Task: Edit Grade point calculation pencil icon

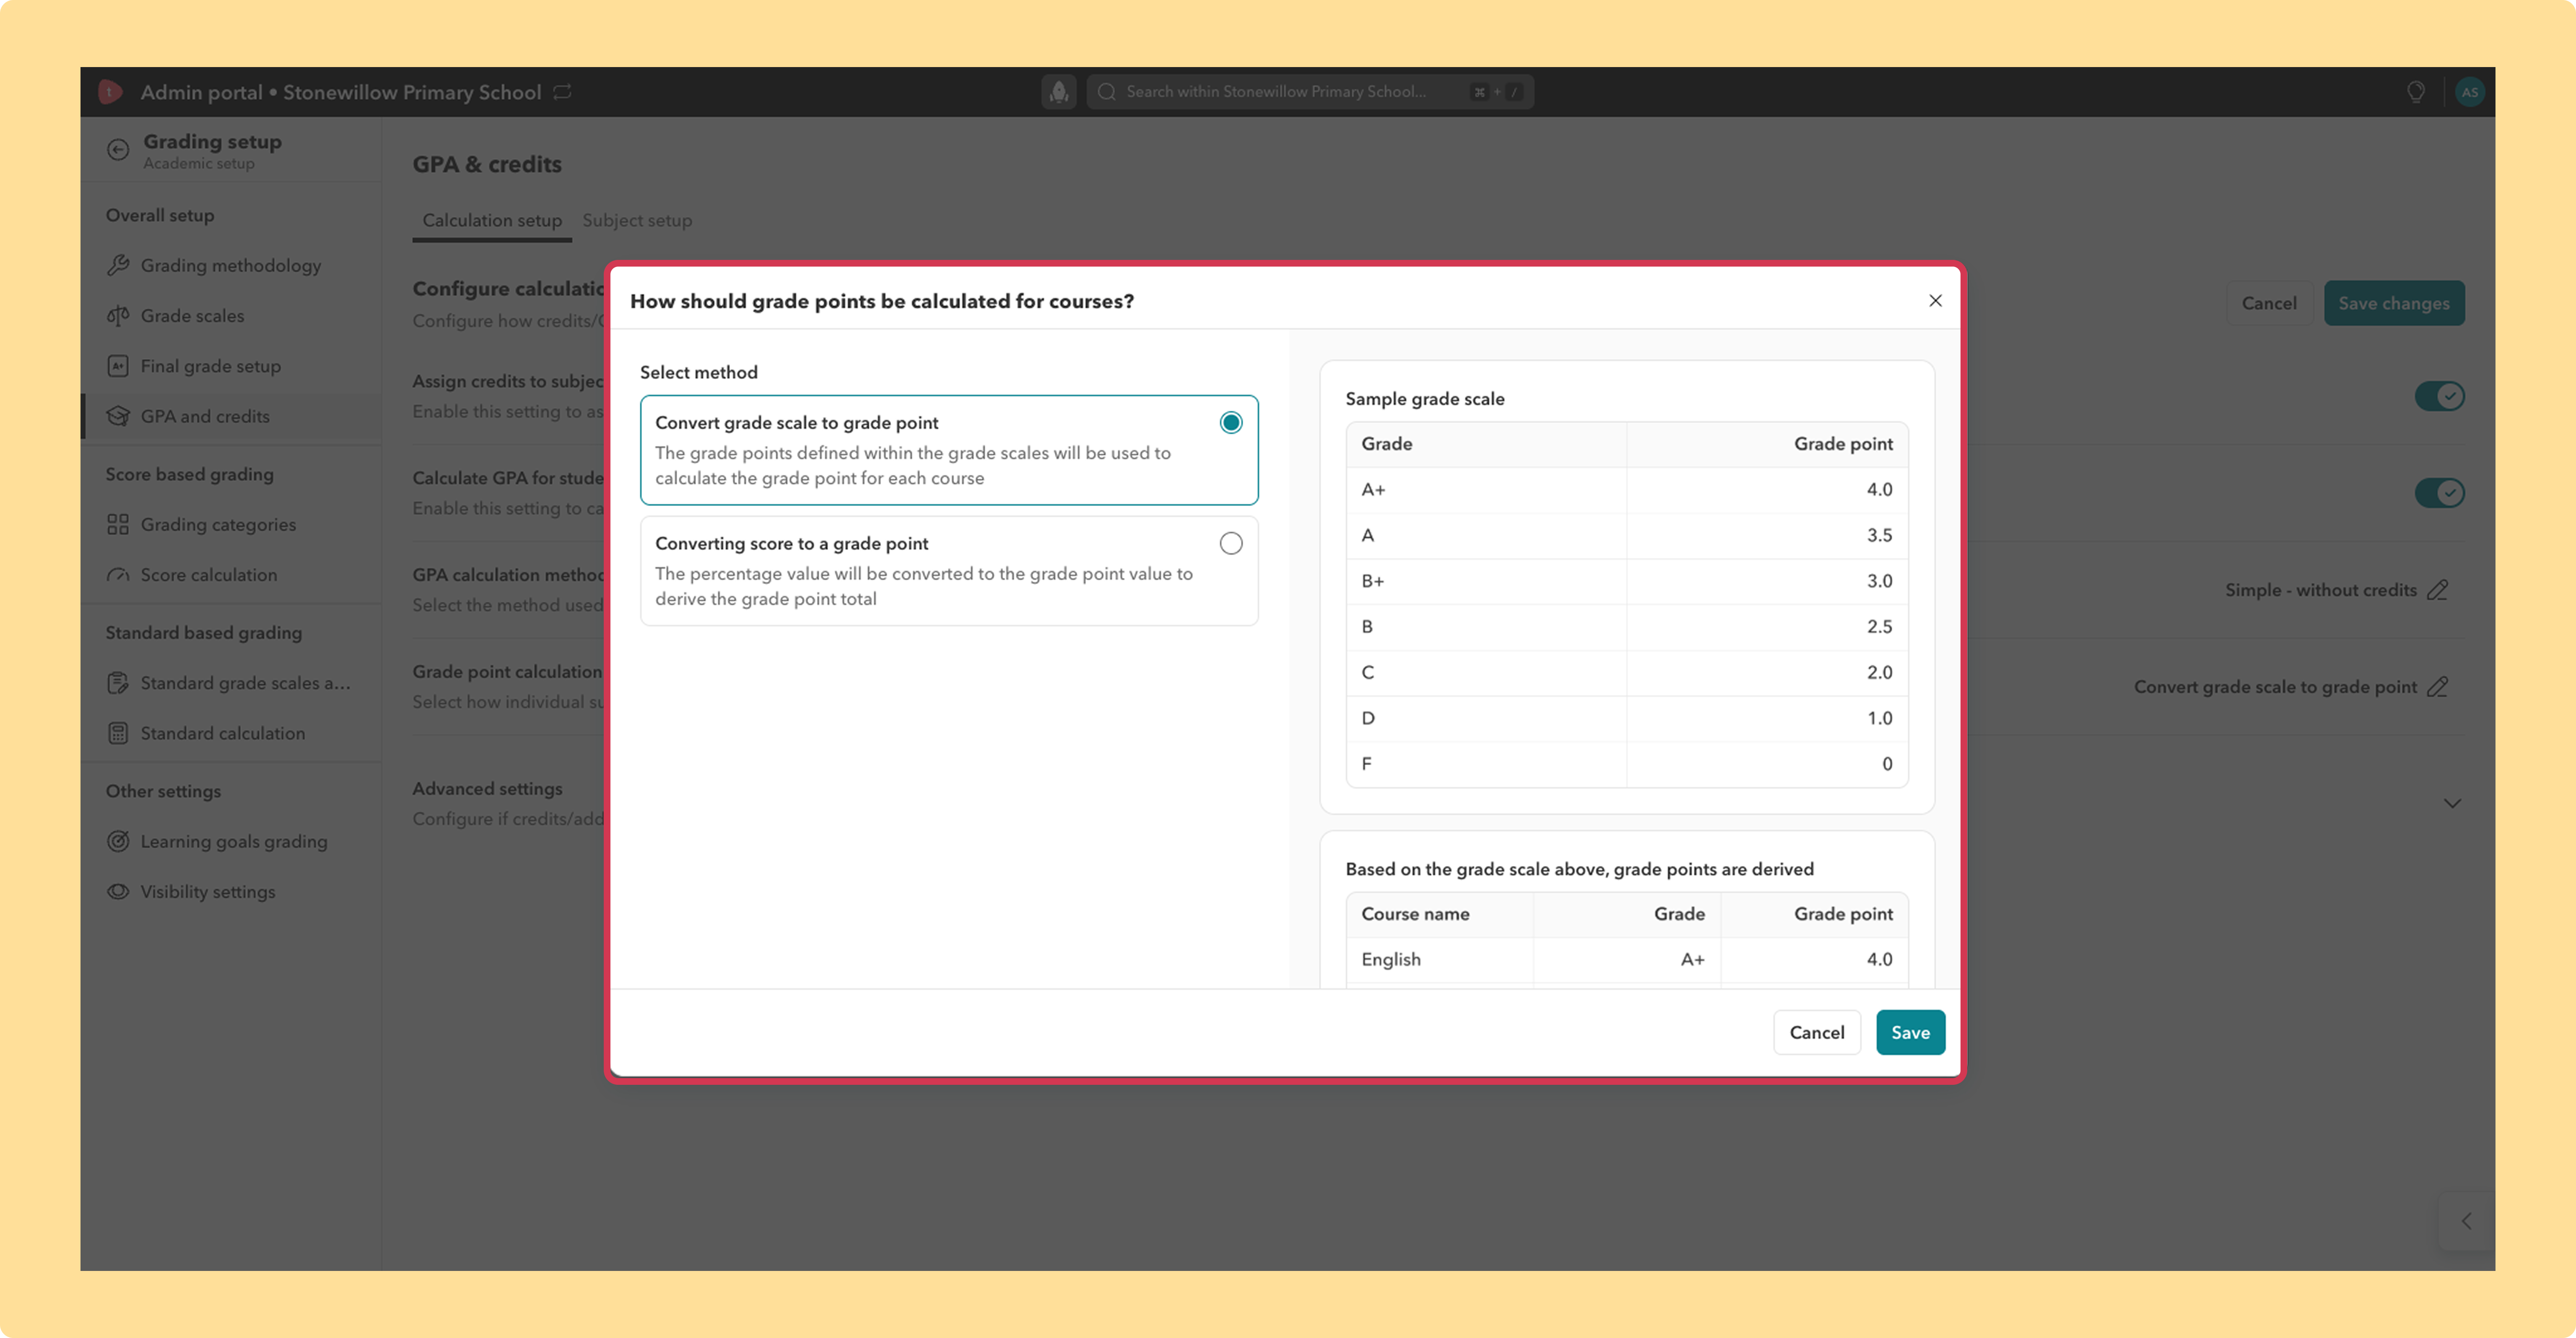Action: [2438, 687]
